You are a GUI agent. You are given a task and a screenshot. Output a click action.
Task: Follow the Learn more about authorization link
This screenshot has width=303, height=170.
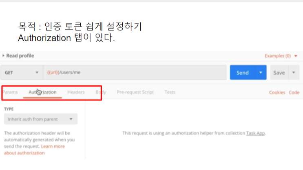coord(34,150)
